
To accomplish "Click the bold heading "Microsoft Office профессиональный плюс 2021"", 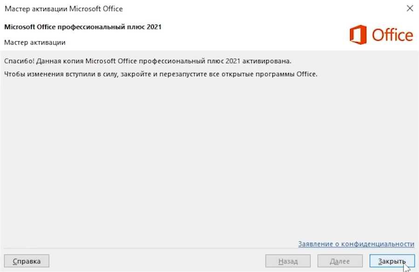I will click(82, 27).
